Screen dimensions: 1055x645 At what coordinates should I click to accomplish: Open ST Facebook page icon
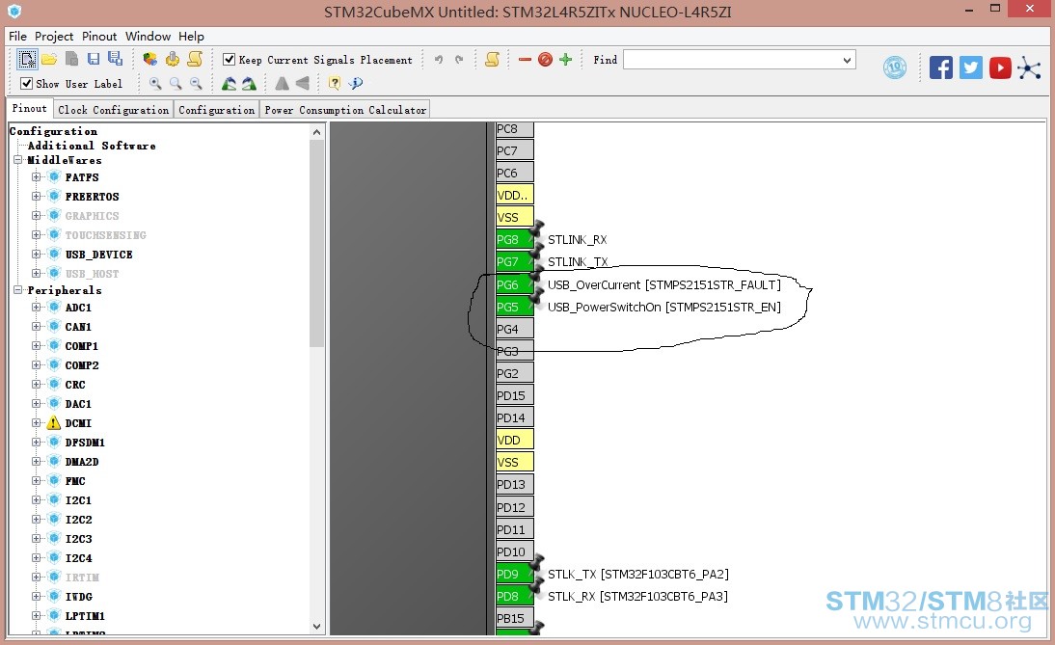pos(940,67)
